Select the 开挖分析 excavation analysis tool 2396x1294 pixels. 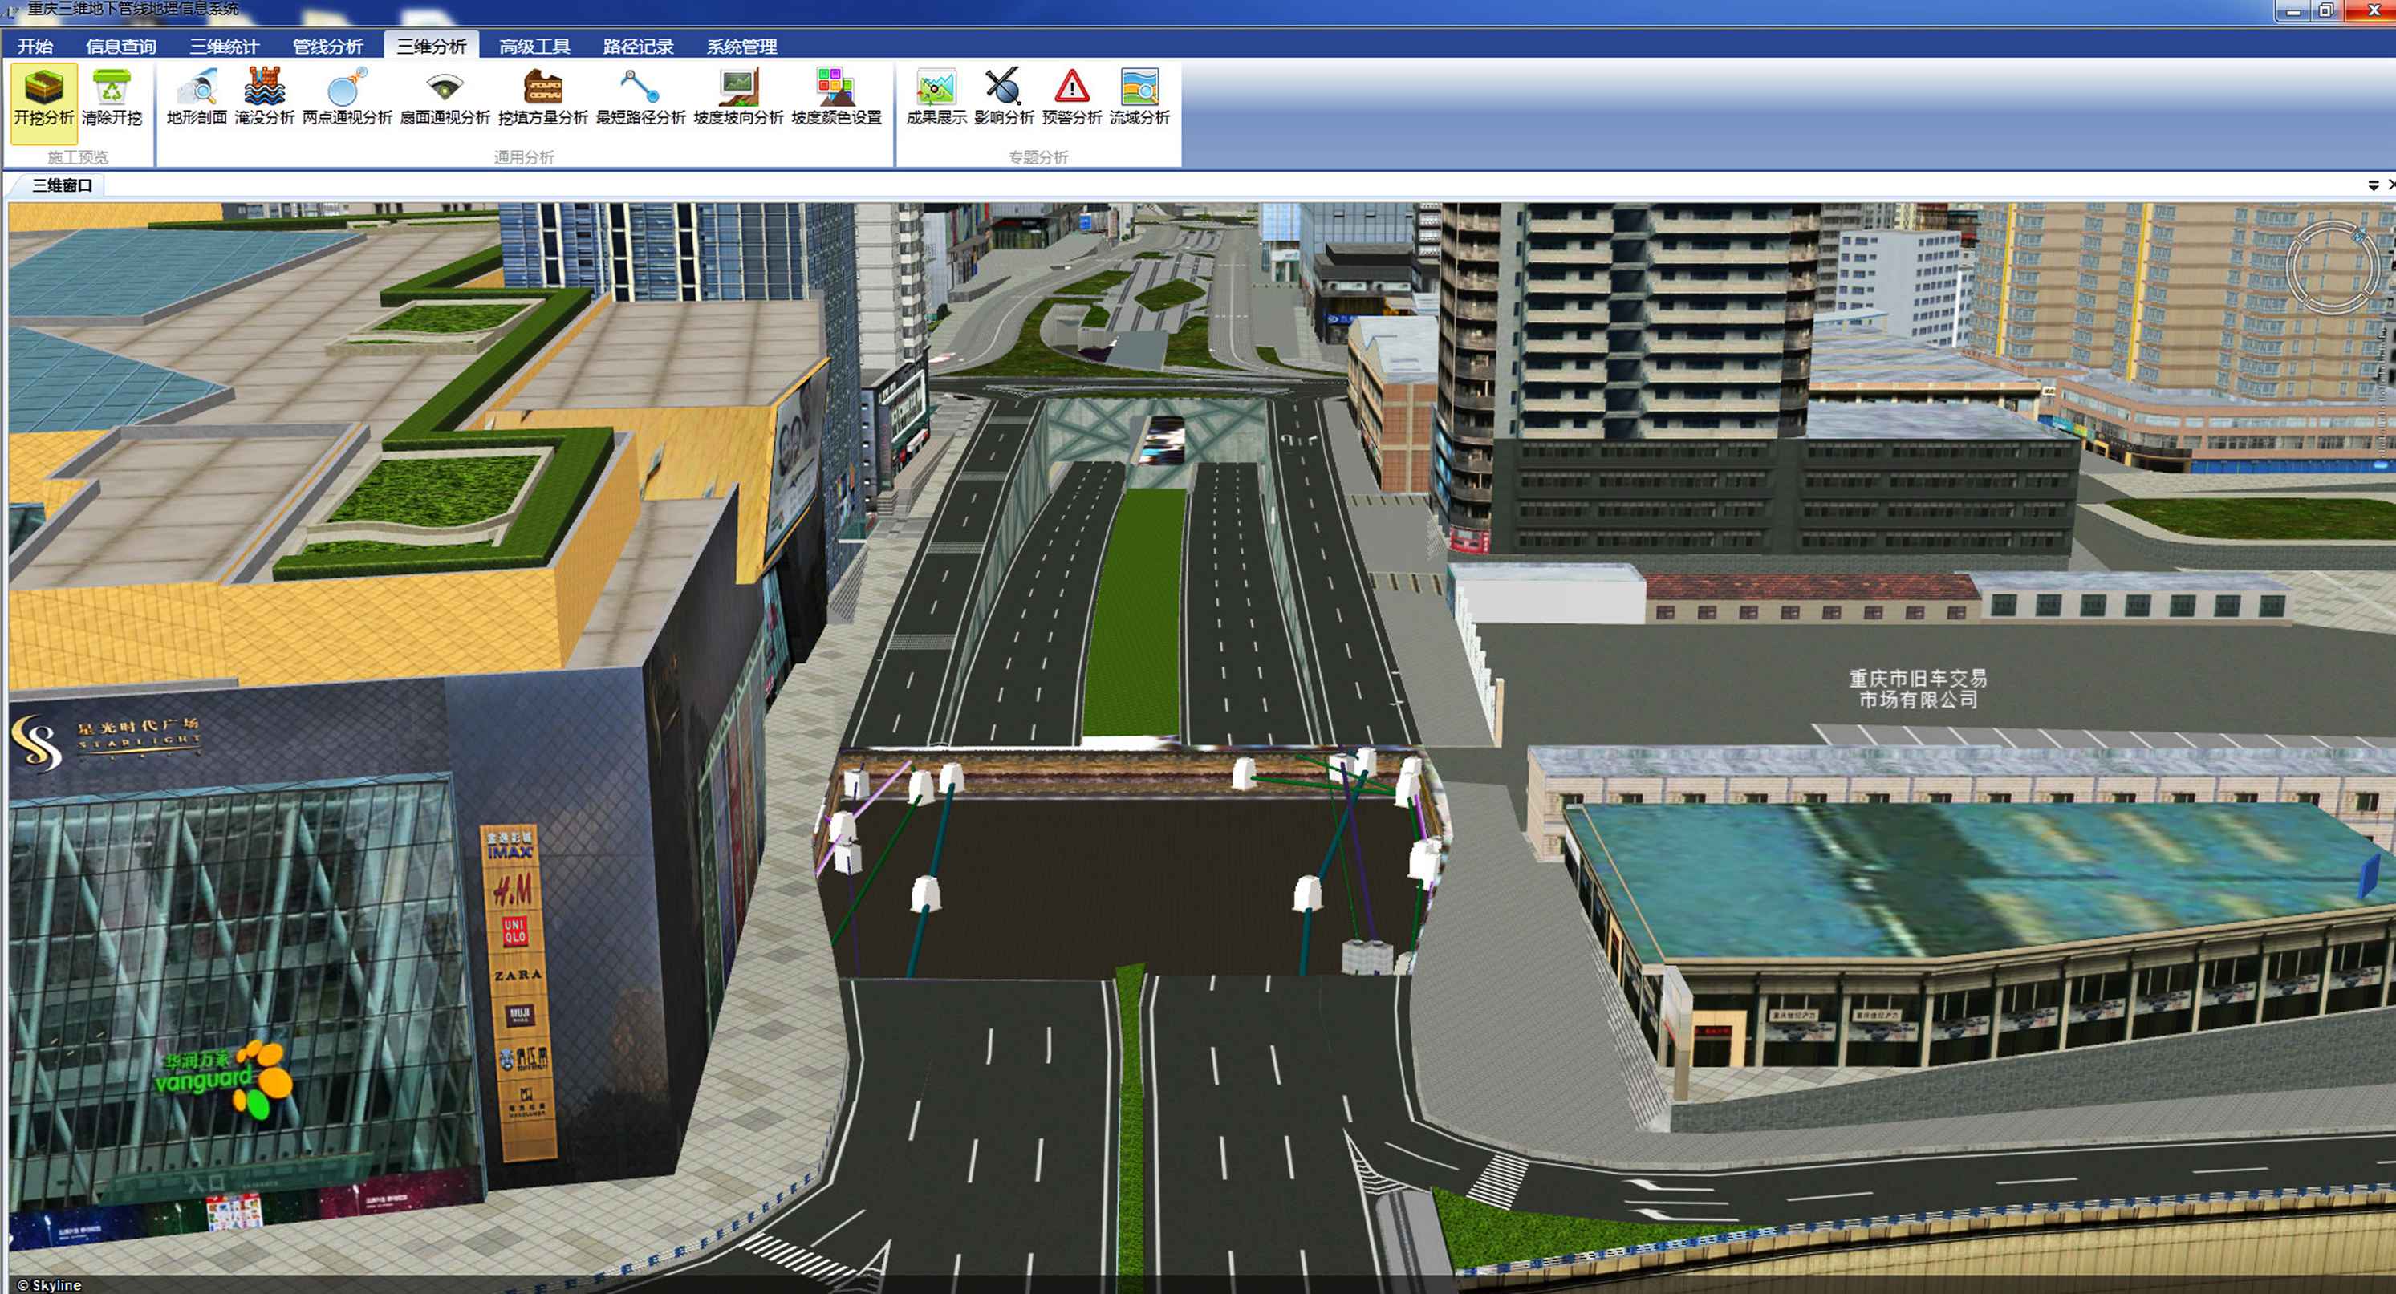[x=43, y=98]
